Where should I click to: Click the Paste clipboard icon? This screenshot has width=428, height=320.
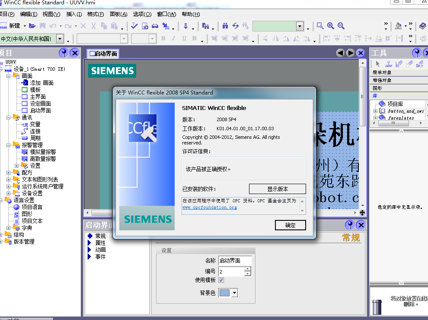click(114, 26)
